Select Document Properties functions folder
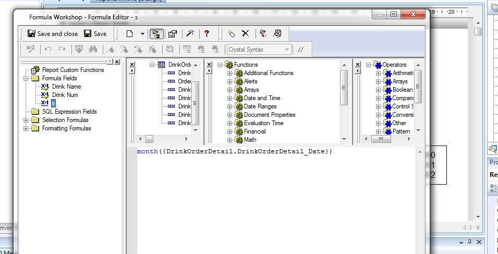498x254 pixels. click(270, 115)
